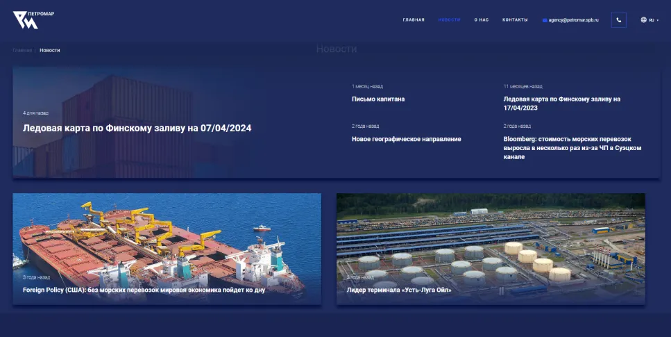Open the ice map article dated 17/04/2023
The height and width of the screenshot is (337, 671).
pyautogui.click(x=561, y=104)
